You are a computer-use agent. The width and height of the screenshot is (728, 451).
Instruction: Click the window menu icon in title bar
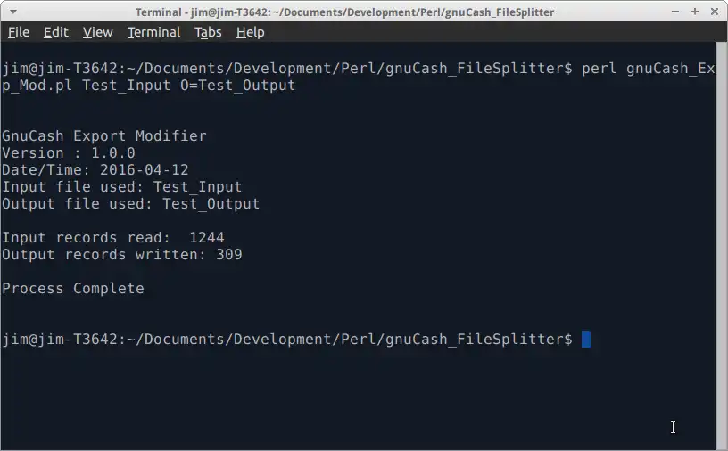pyautogui.click(x=11, y=12)
